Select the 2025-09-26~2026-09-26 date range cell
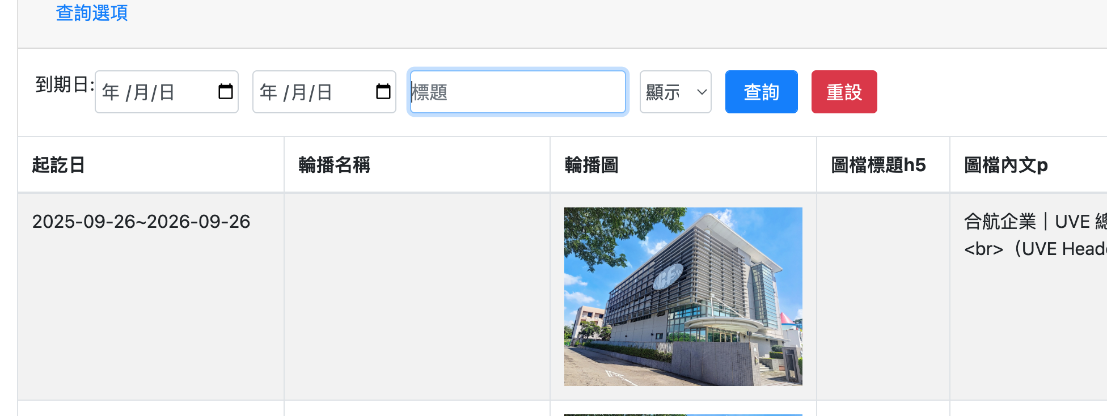1107x416 pixels. click(141, 222)
